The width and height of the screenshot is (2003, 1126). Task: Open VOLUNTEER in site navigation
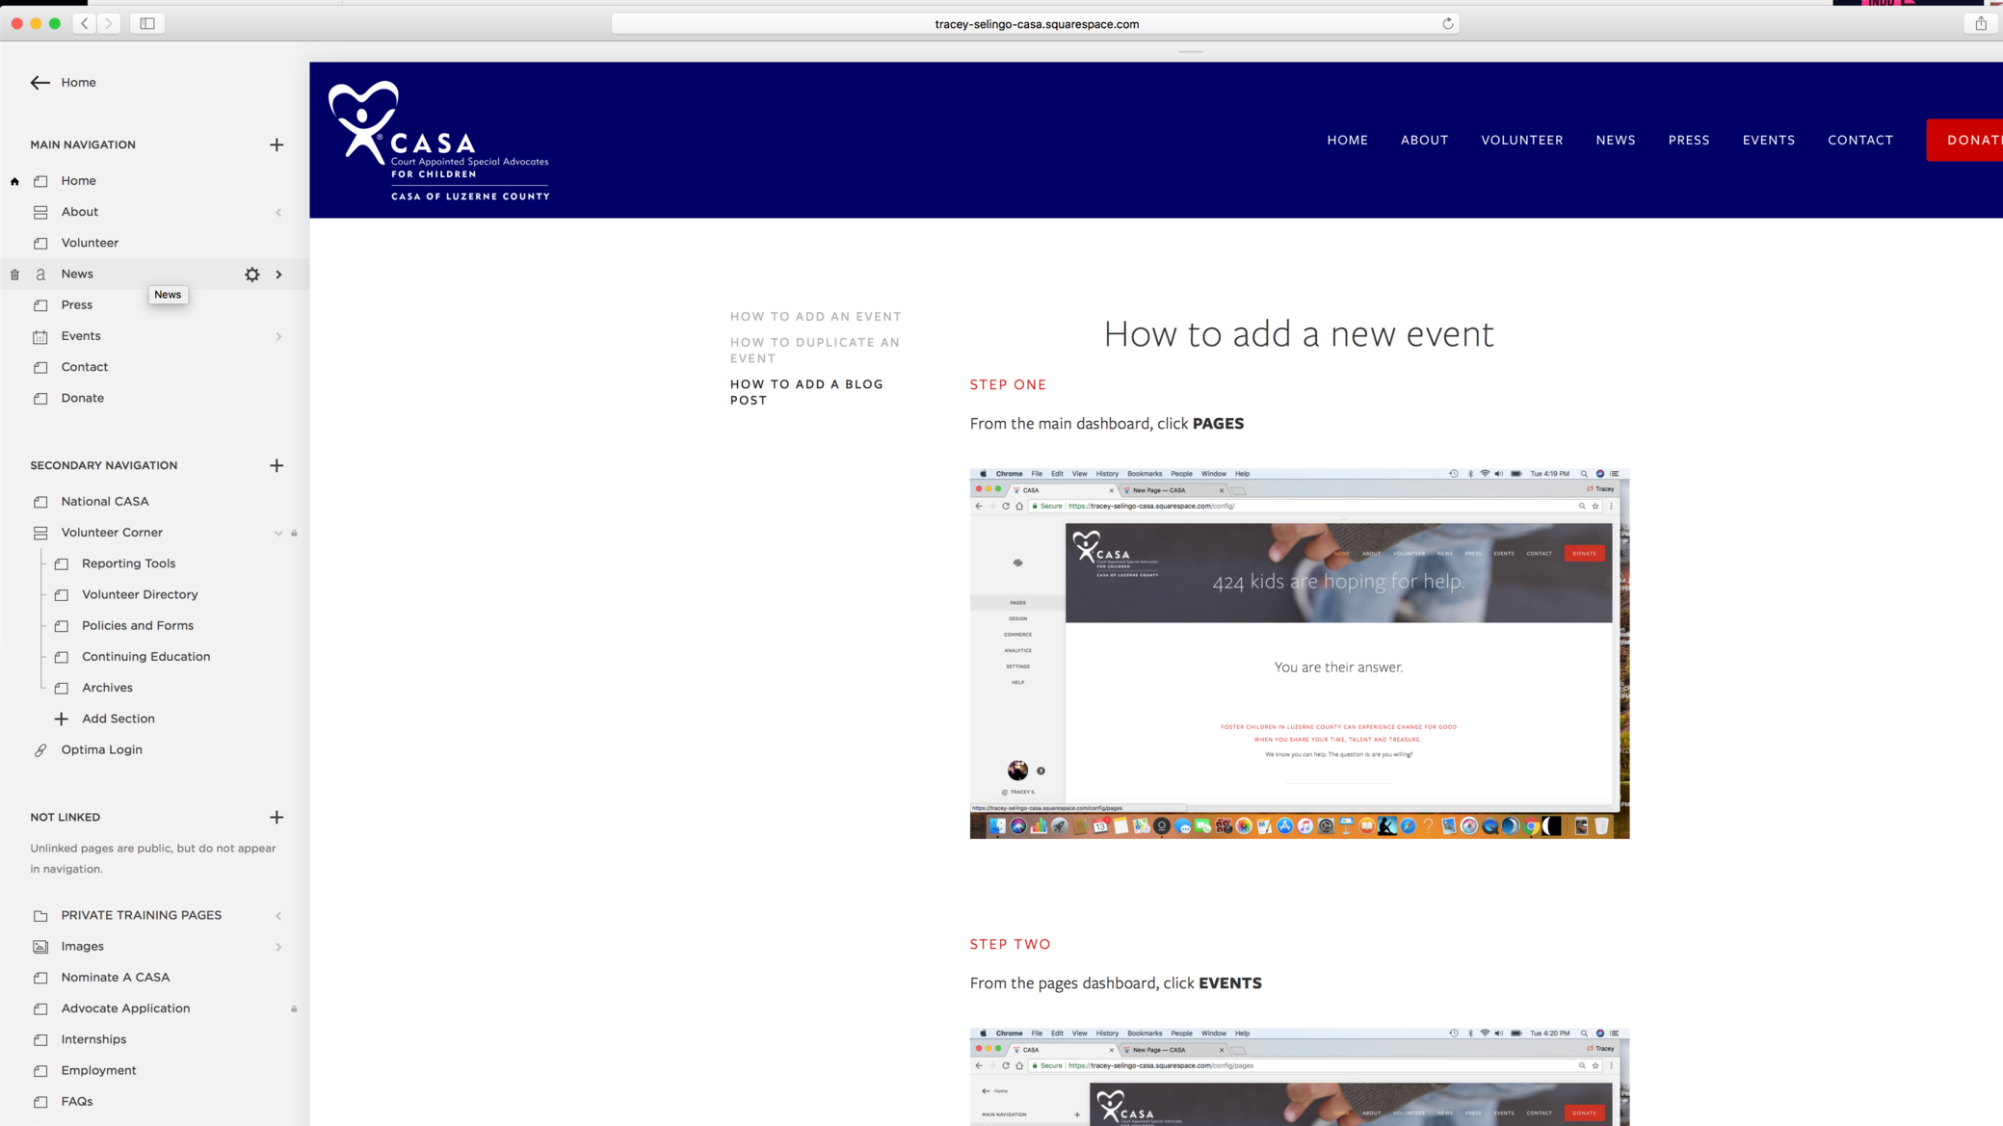point(1521,140)
